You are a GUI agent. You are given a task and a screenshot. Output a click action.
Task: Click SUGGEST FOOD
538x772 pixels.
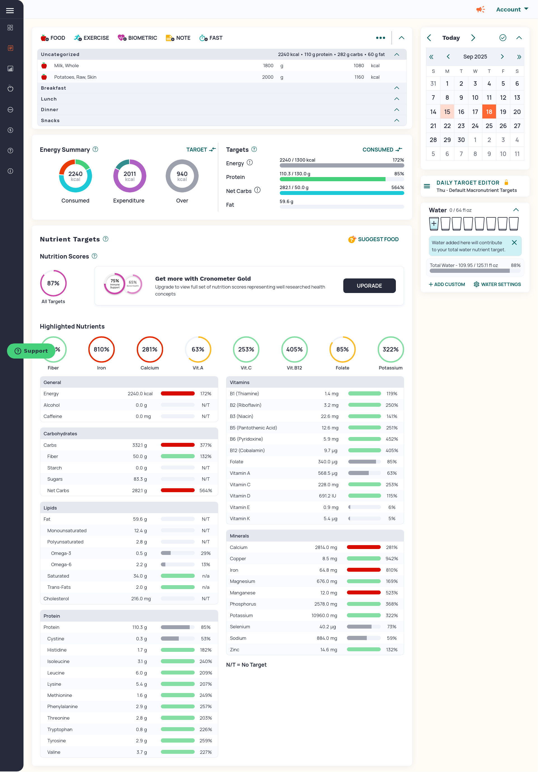(x=373, y=239)
